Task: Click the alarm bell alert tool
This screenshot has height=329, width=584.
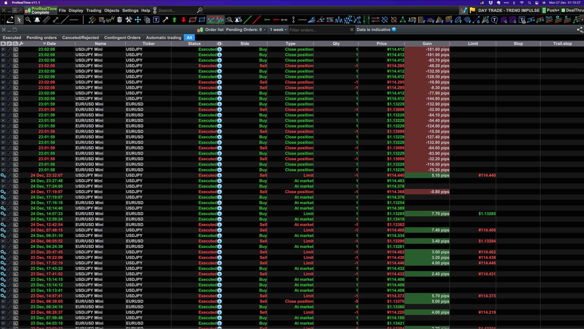Action: [x=37, y=20]
